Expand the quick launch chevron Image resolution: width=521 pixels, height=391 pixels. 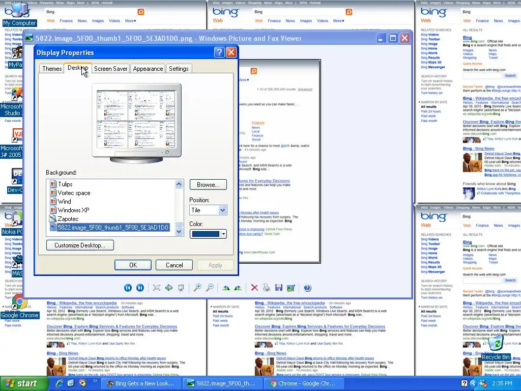[94, 381]
